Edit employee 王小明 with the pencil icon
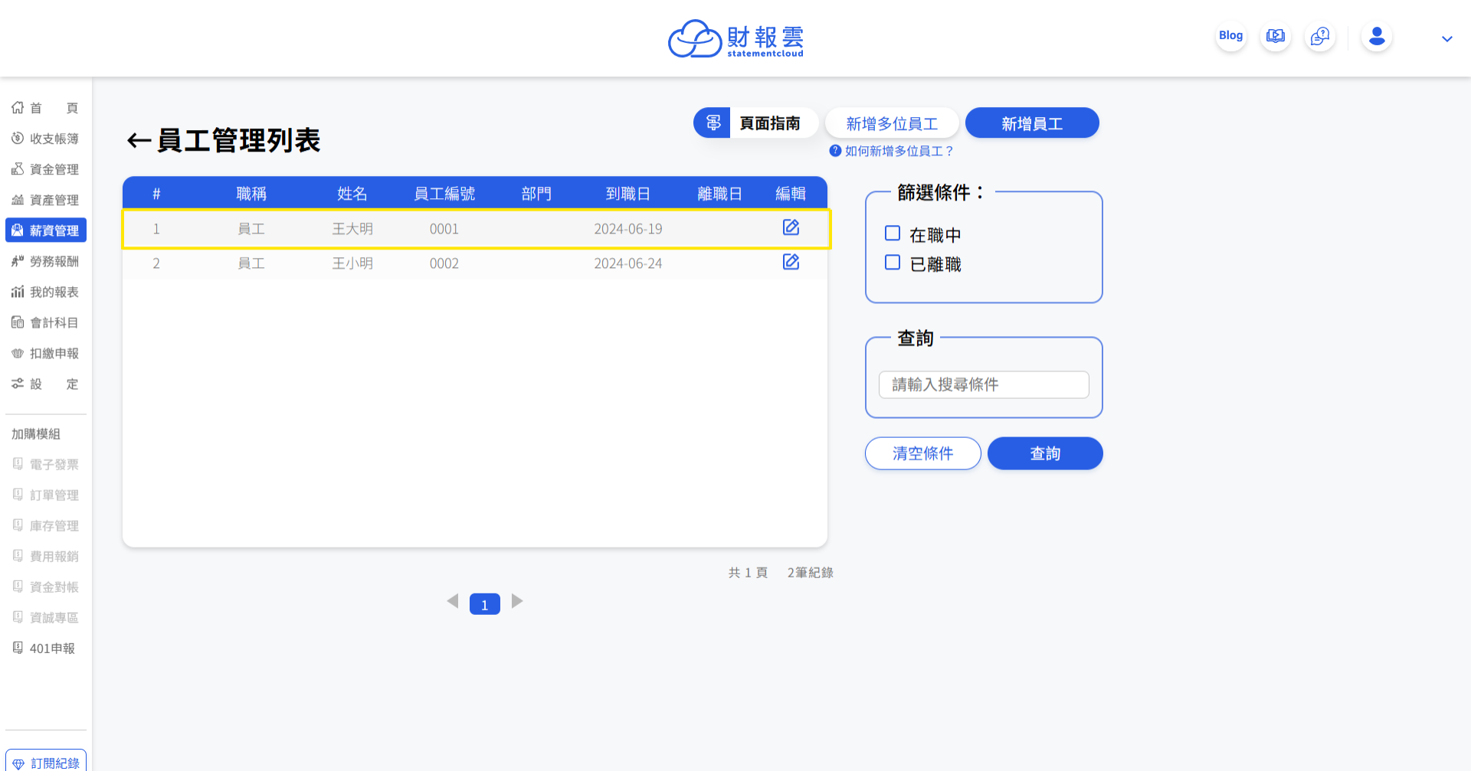 point(791,262)
